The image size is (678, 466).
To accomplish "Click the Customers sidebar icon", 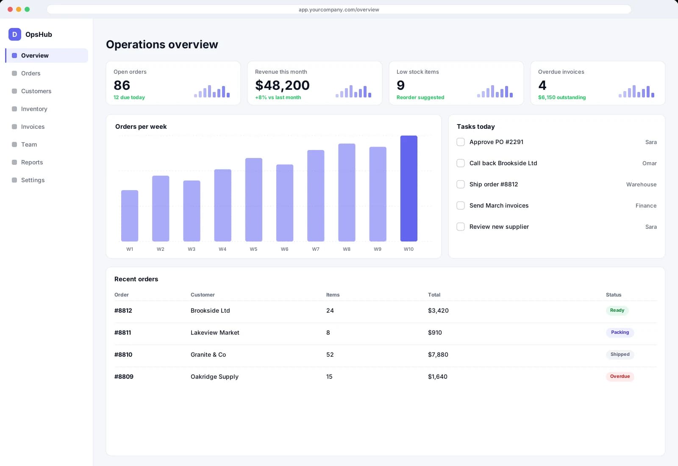I will (x=14, y=91).
